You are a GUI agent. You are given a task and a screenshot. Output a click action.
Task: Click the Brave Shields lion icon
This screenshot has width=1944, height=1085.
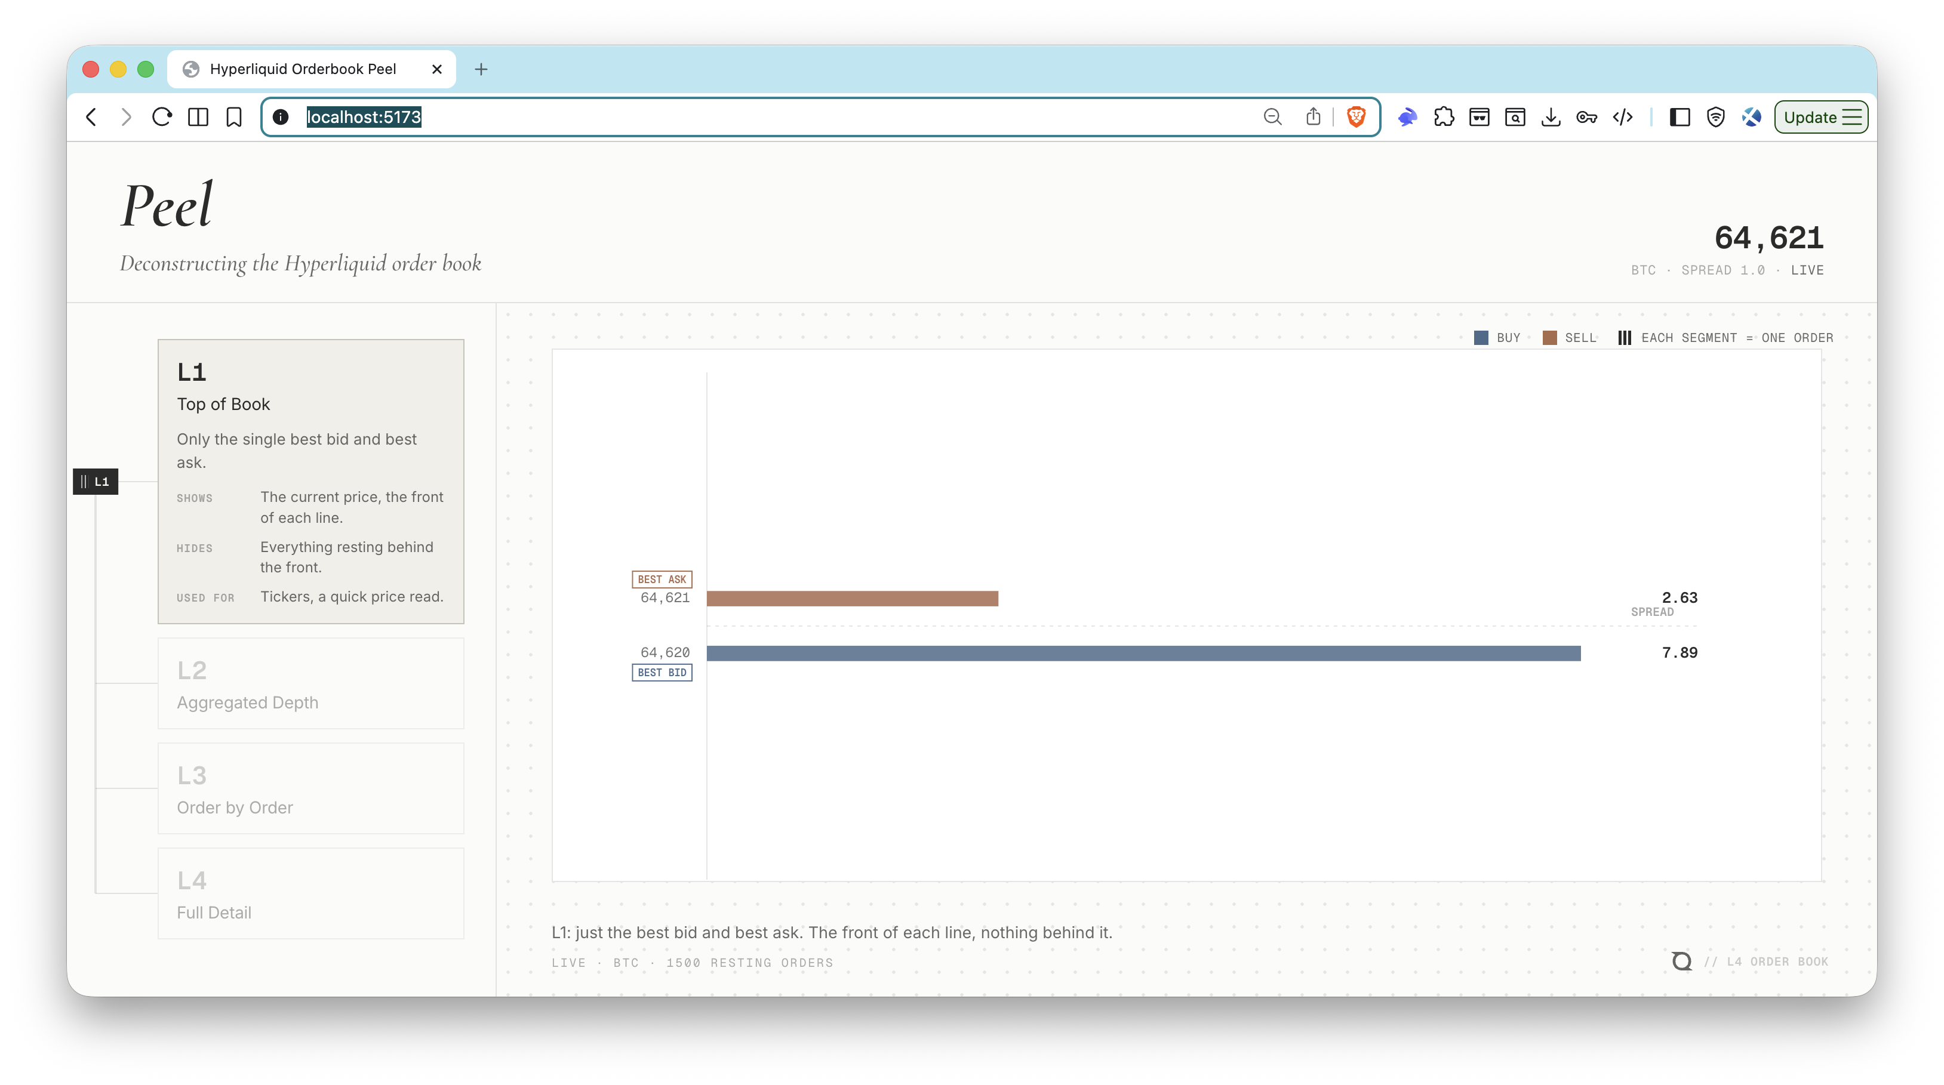click(x=1356, y=117)
